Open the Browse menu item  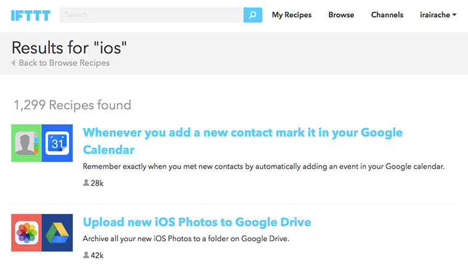[341, 15]
